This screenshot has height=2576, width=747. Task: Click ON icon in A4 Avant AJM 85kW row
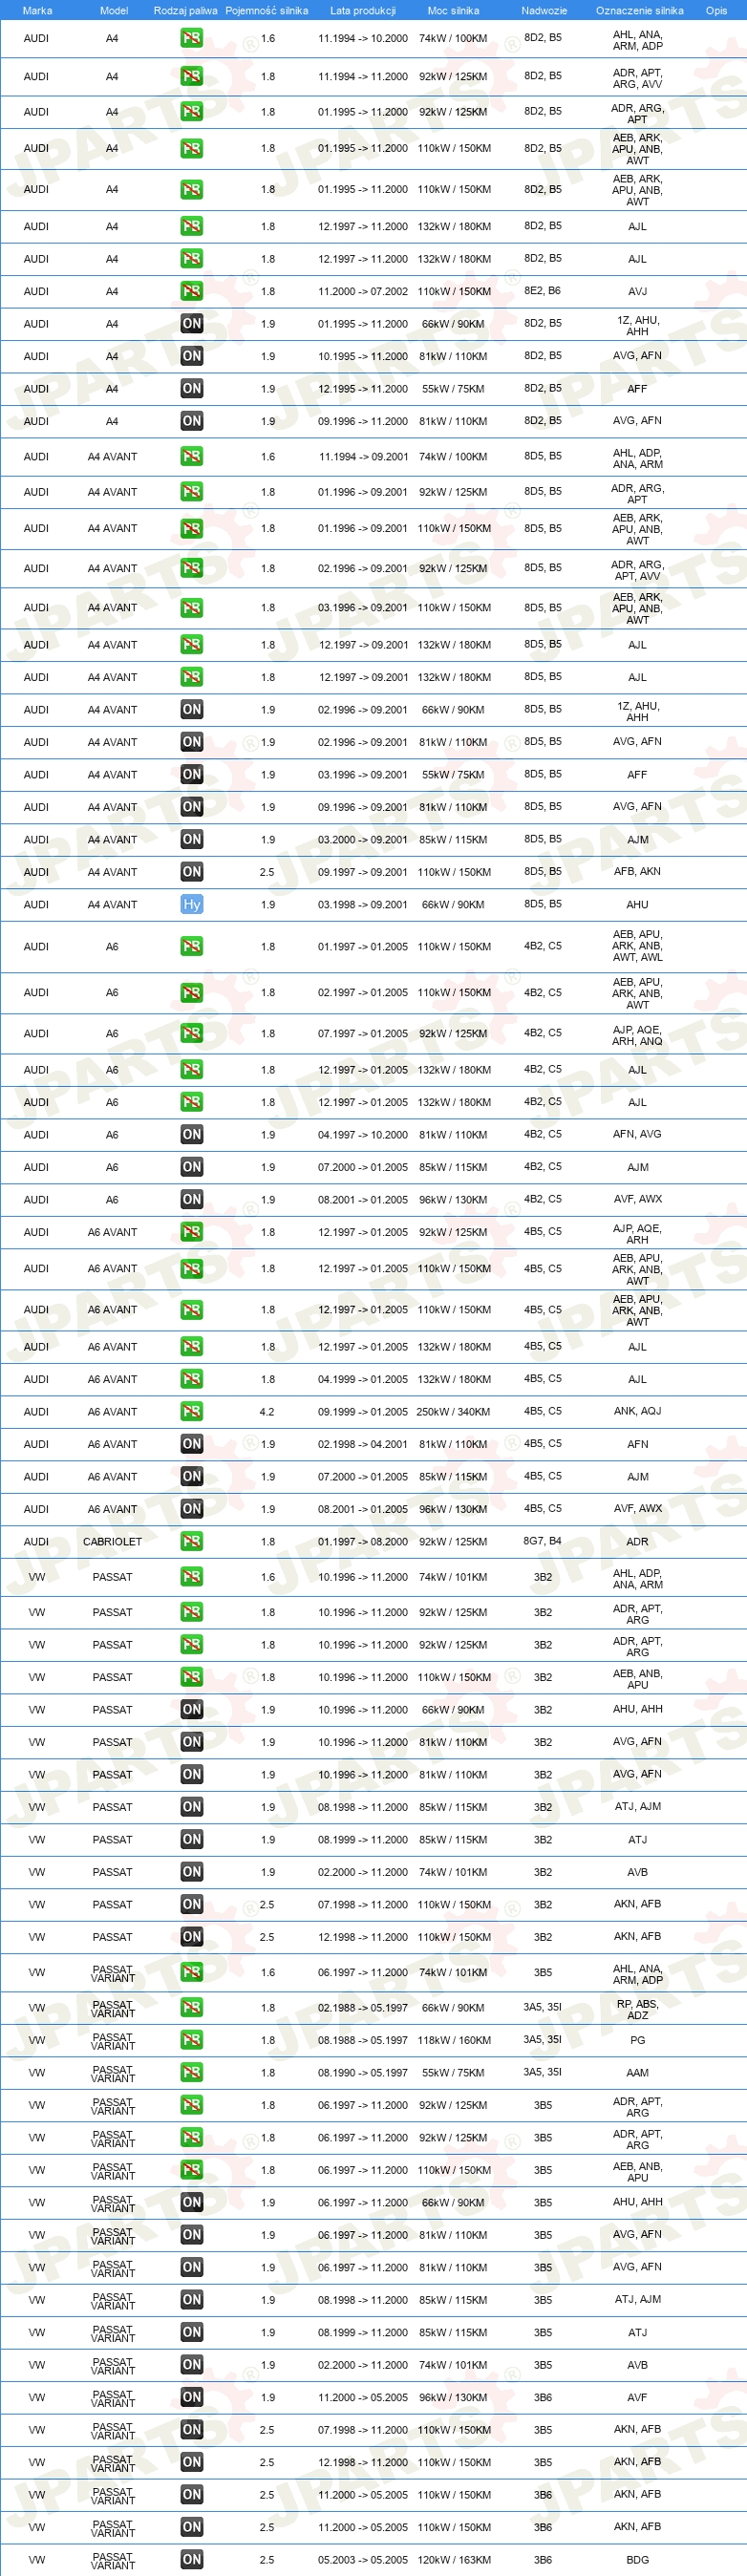pyautogui.click(x=192, y=840)
